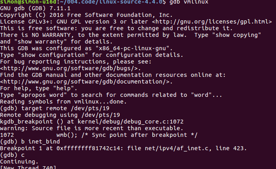Click the 'show copying' quoted text
Viewport: 276px width, 169px height.
(x=237, y=35)
